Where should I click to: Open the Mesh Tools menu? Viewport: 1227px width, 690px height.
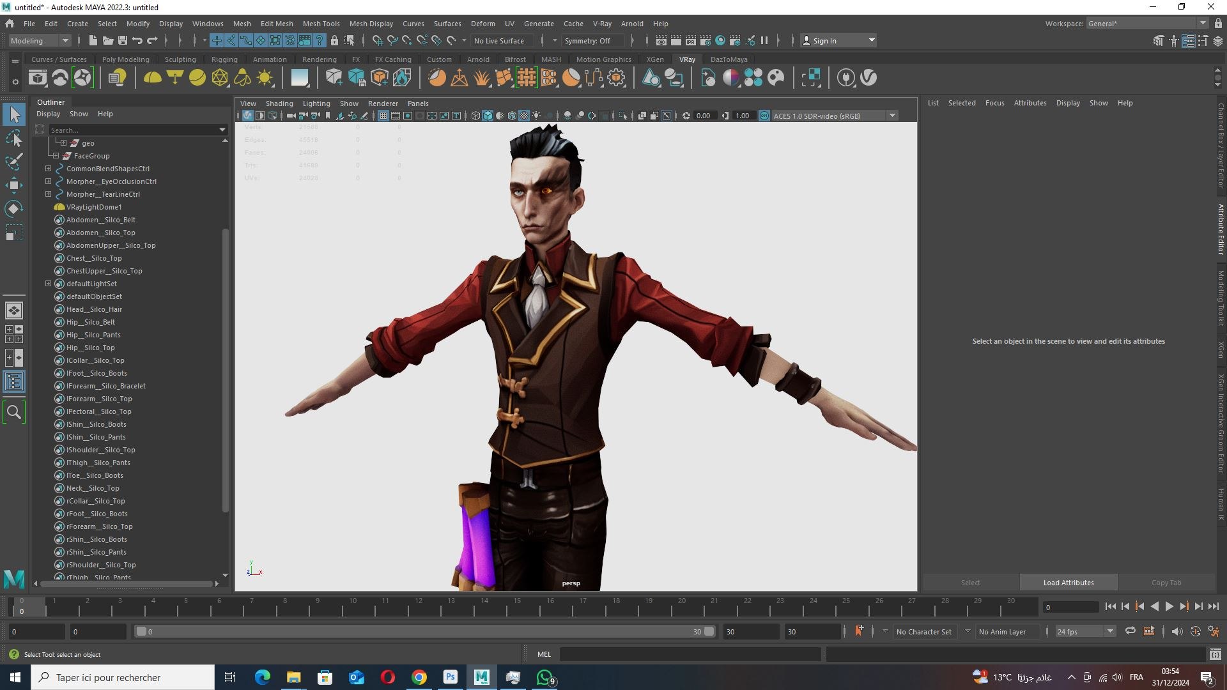click(x=321, y=24)
